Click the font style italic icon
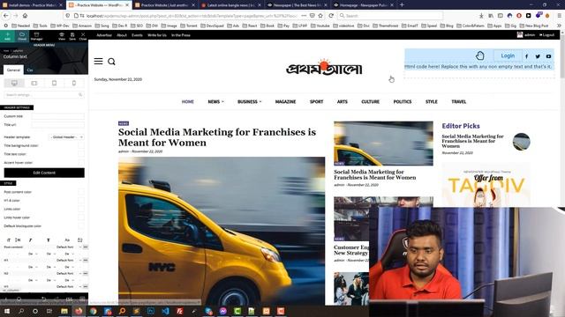 point(30,240)
